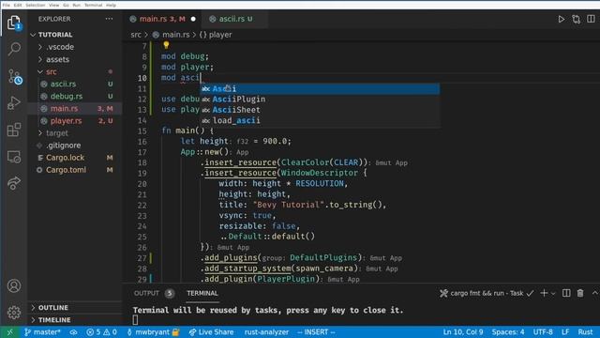Open Run and Debug view icon

pyautogui.click(x=14, y=103)
